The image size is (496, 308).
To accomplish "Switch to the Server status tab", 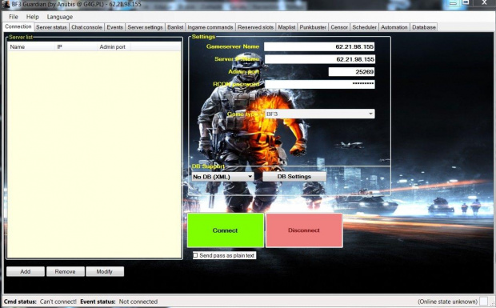I will point(51,27).
